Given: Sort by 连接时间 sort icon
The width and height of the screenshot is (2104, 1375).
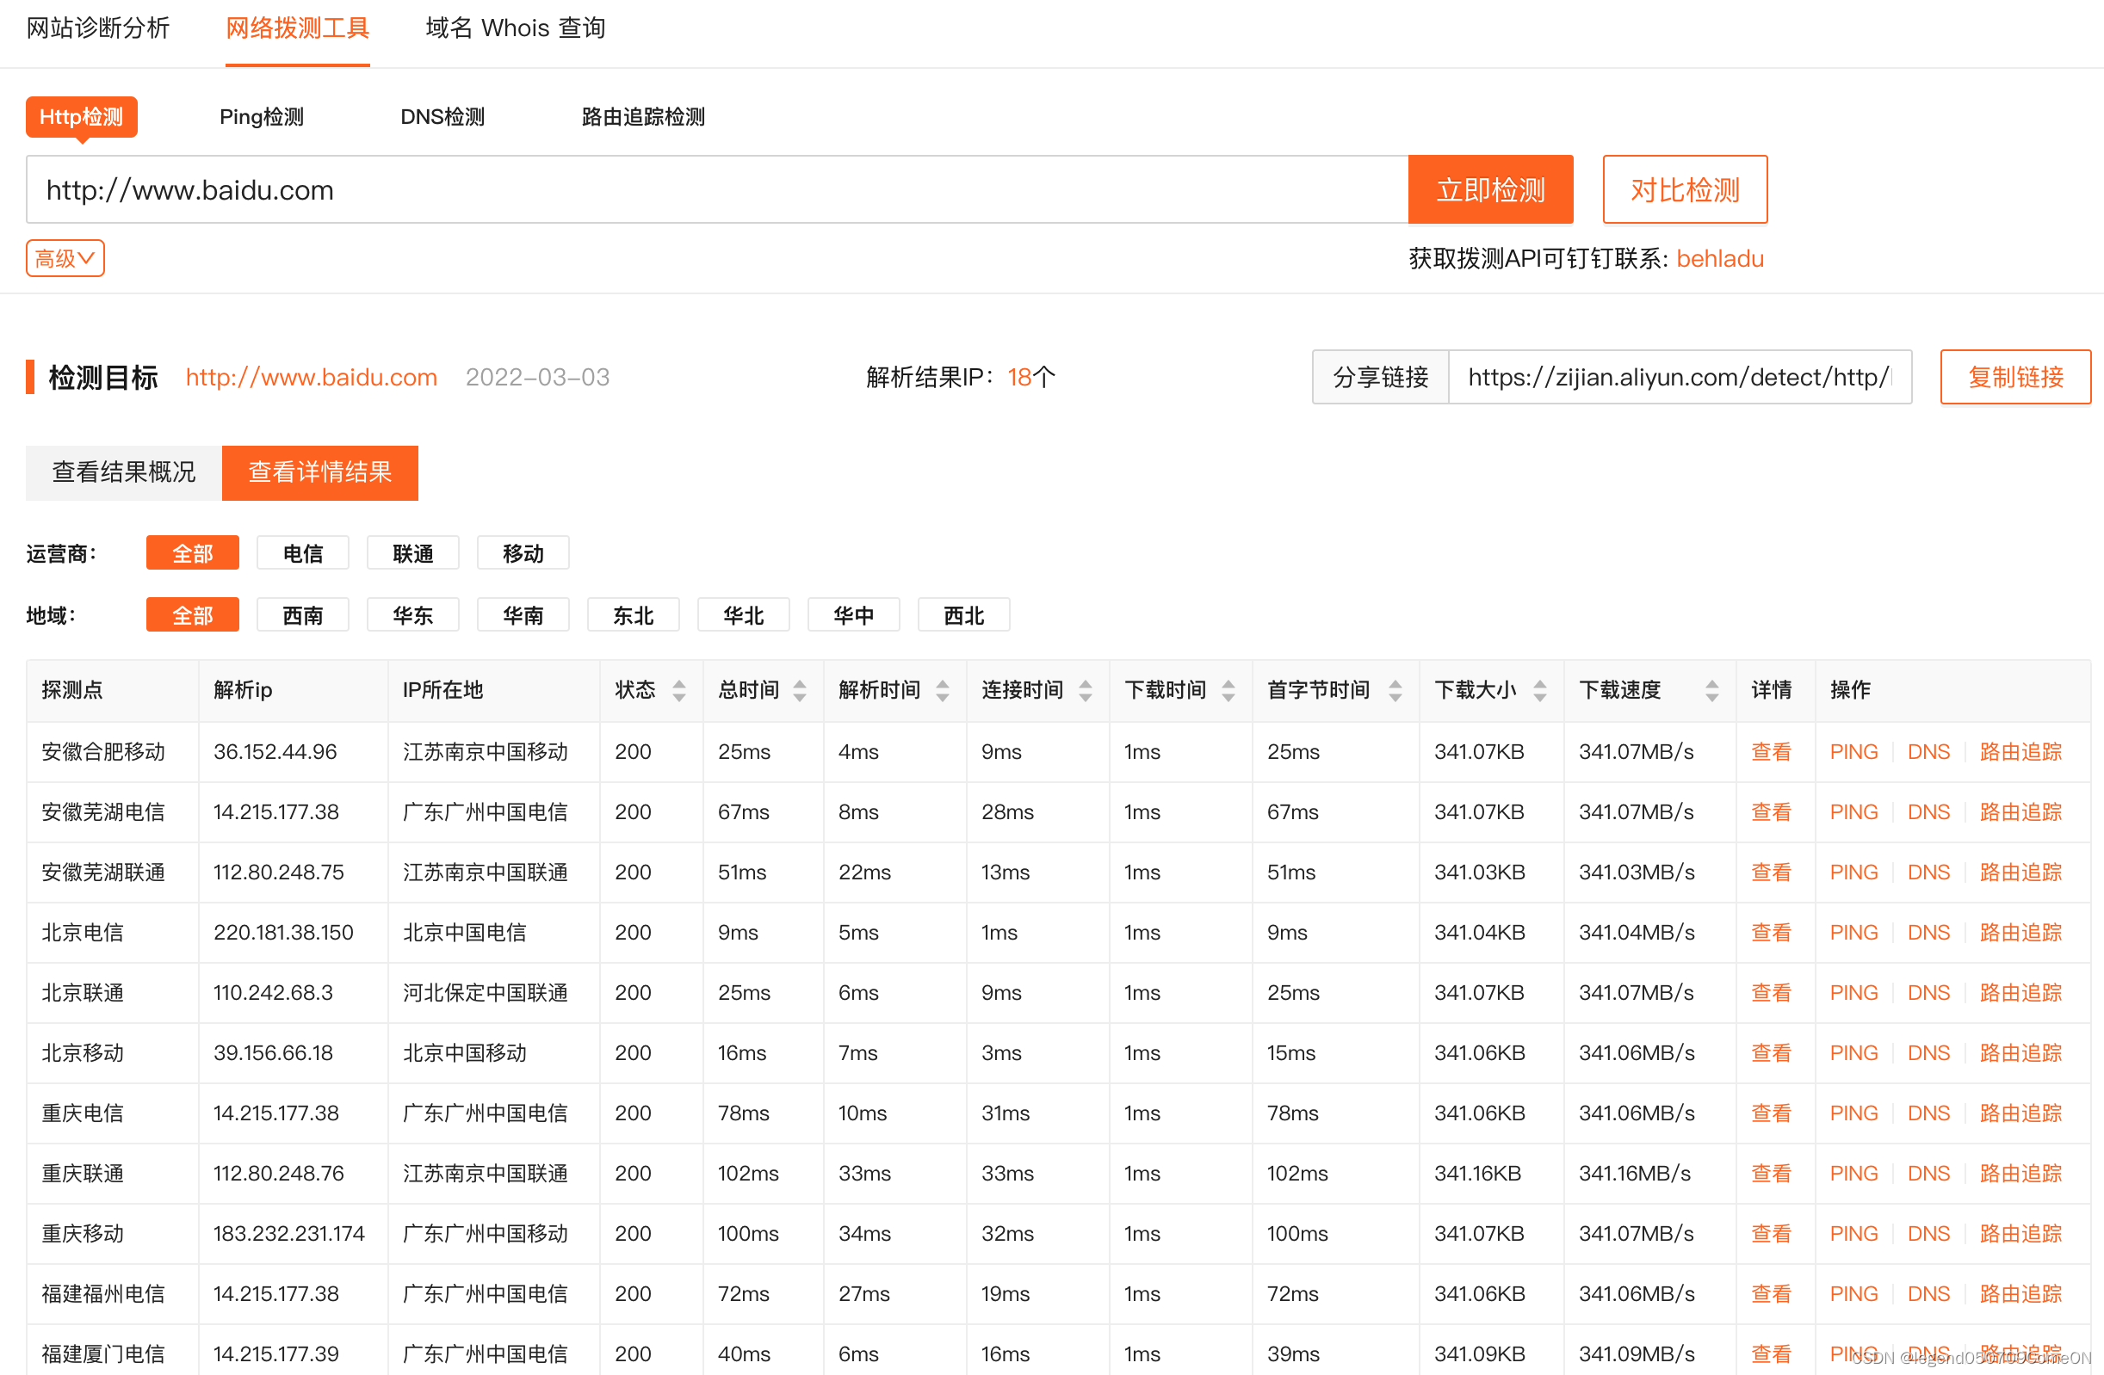Looking at the screenshot, I should coord(1086,690).
